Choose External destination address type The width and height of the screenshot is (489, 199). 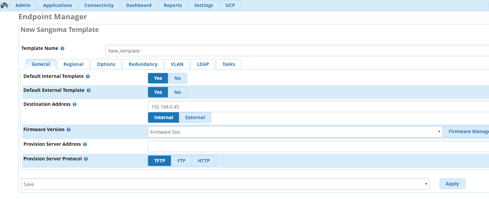click(195, 117)
